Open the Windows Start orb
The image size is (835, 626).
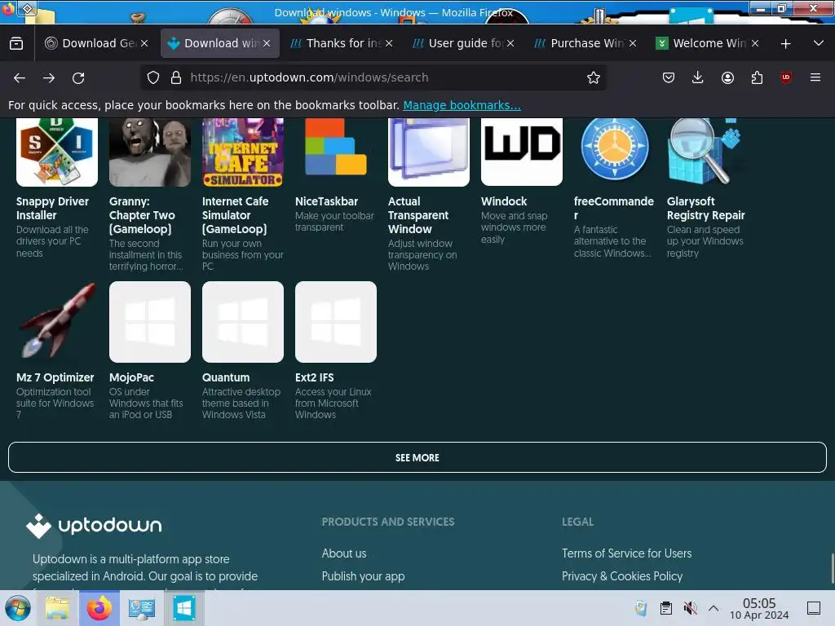tap(18, 608)
